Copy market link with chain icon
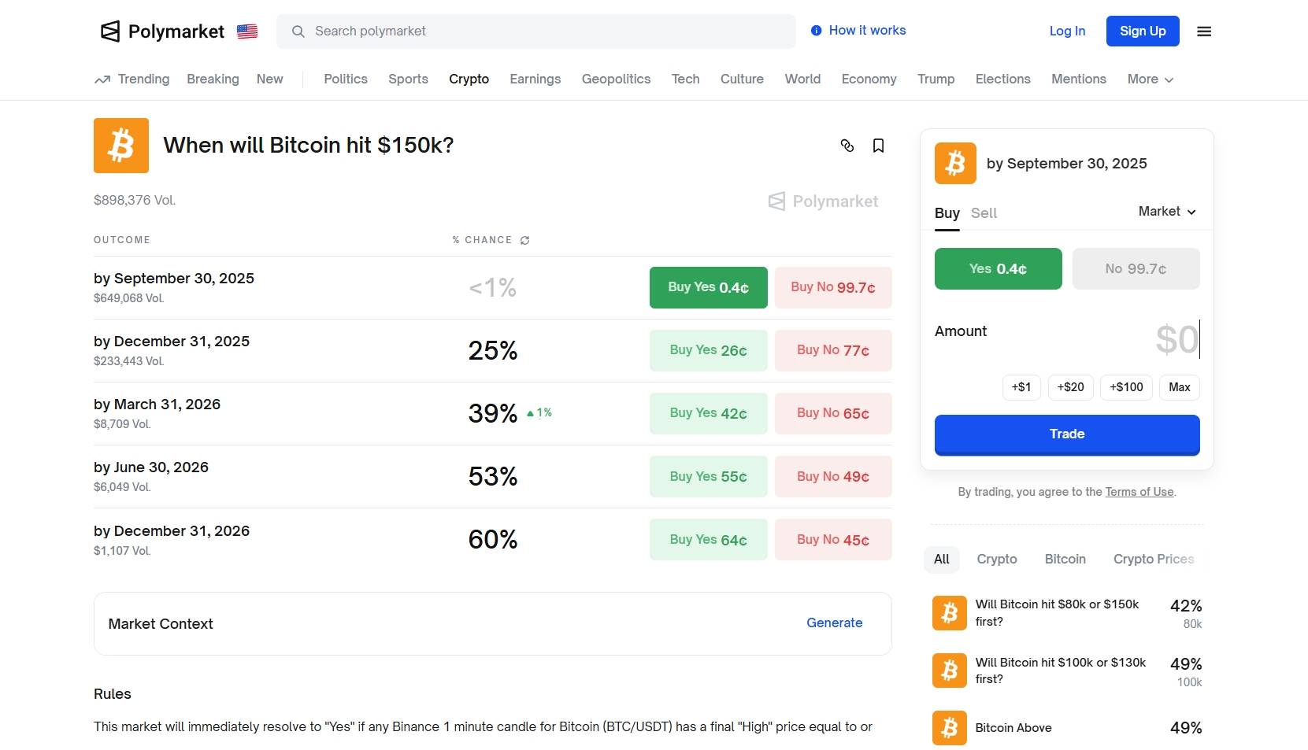Screen dimensions: 1308x750 (x=847, y=146)
